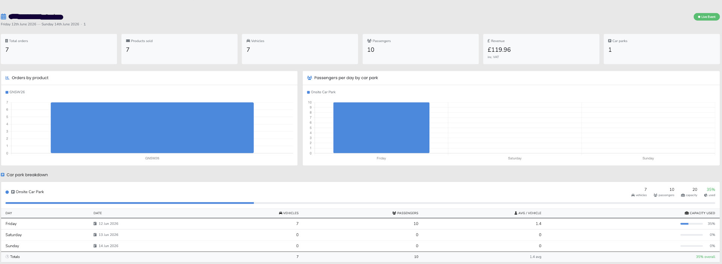Click the AVG / VEHICLE column header
The width and height of the screenshot is (722, 264).
coord(528,213)
